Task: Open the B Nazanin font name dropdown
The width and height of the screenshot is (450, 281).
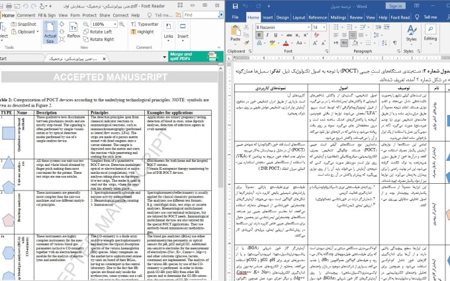Action: point(309,27)
